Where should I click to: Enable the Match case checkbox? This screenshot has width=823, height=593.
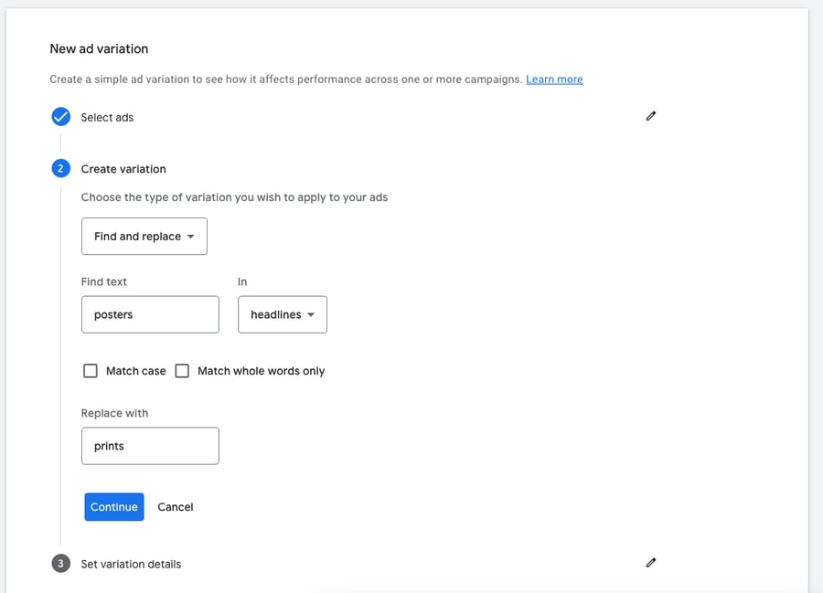[x=91, y=370]
